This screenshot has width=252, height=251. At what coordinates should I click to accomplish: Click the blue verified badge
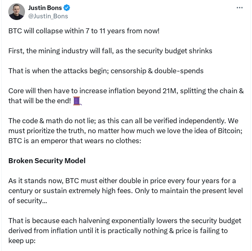[x=67, y=8]
